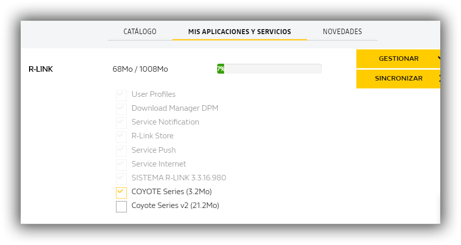Check the Coyote Series v2 (21.2Mo) box
Screen dimensions: 461x245
pos(121,206)
